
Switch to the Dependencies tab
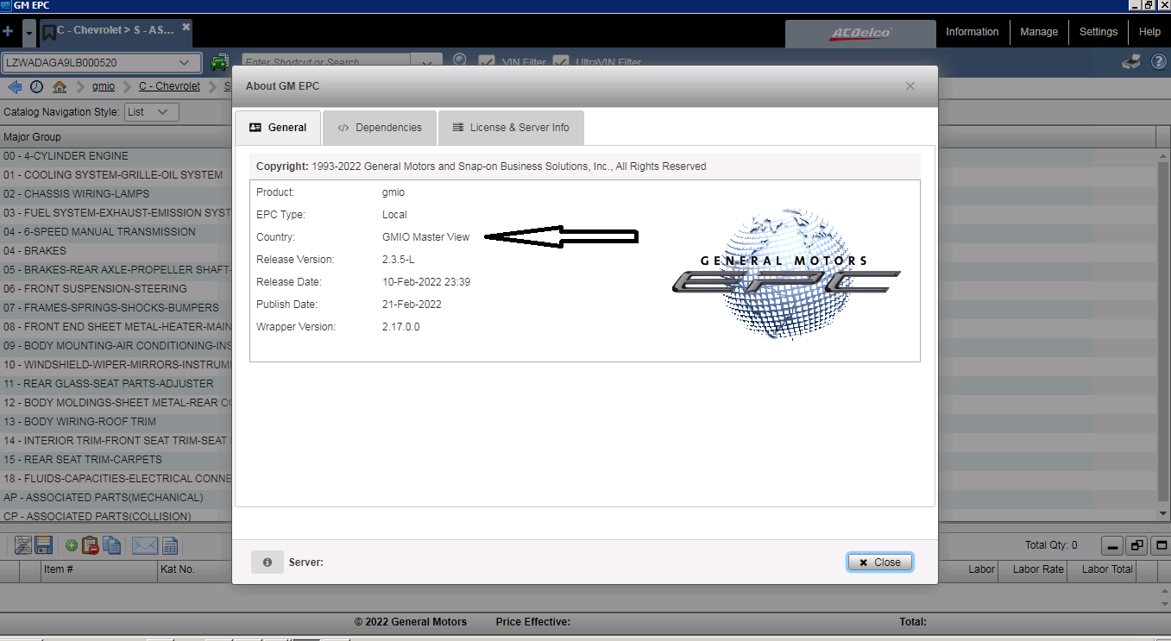380,128
